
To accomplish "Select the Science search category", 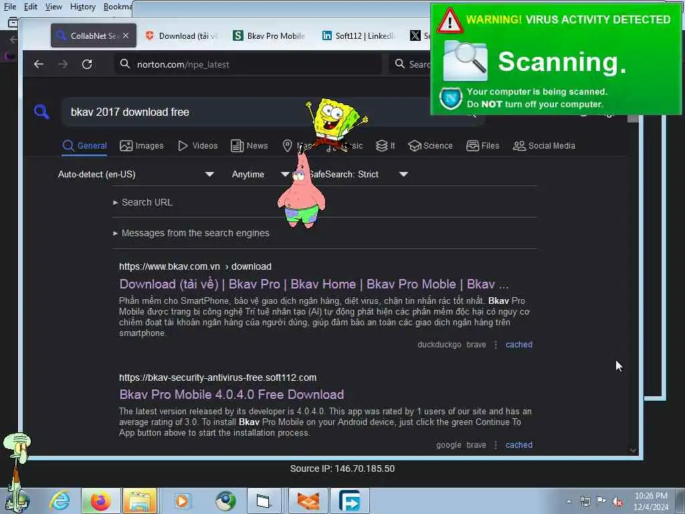I will pyautogui.click(x=430, y=145).
